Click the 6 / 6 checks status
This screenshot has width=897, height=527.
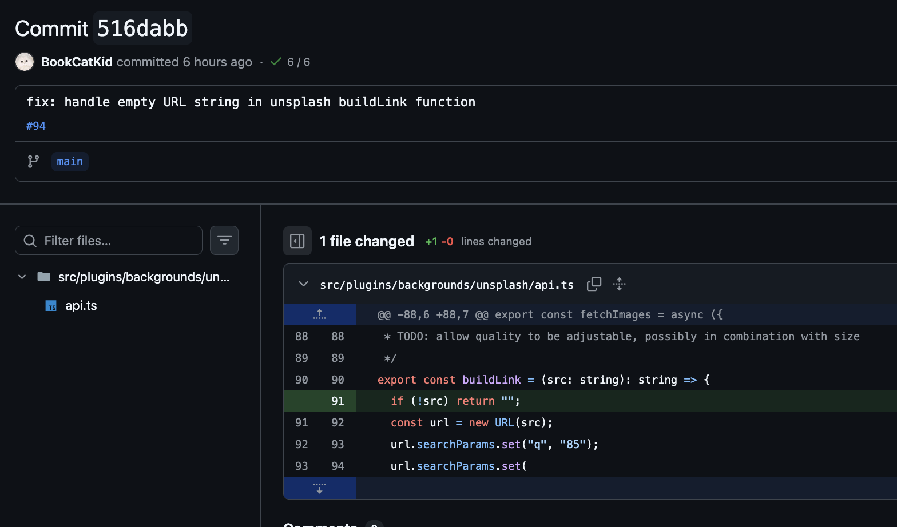coord(299,62)
